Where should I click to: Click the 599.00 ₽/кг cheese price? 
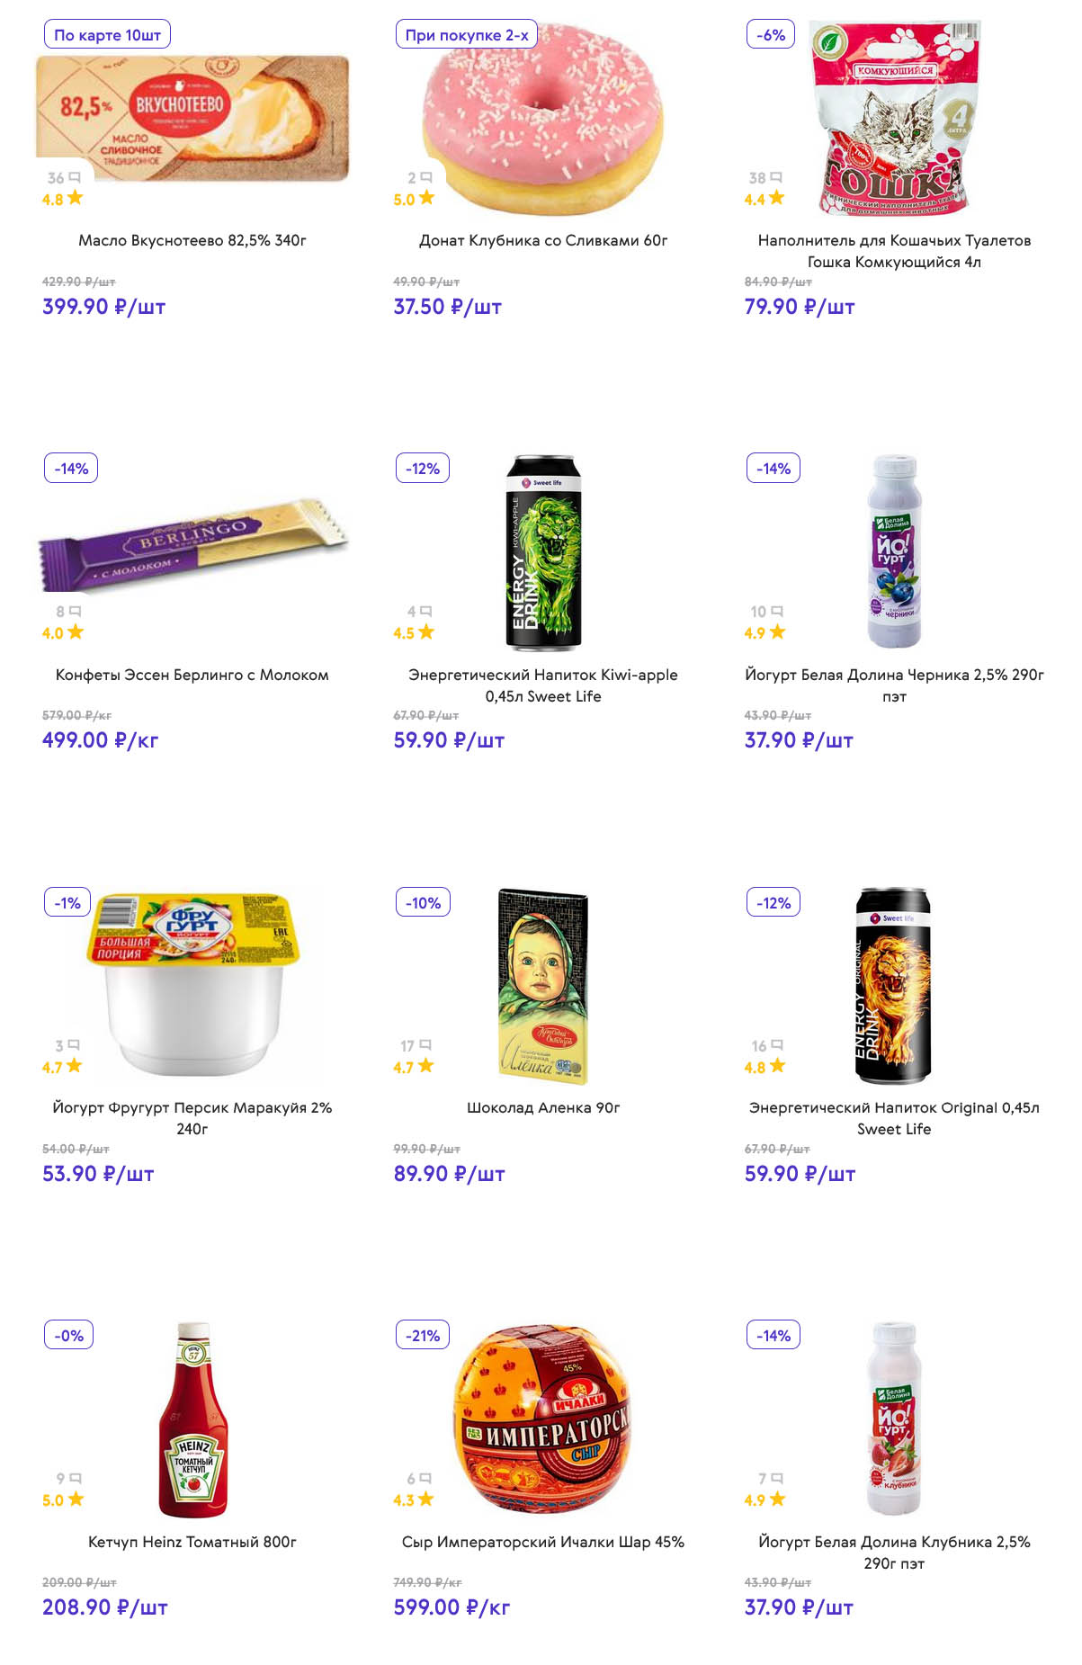click(x=452, y=1607)
